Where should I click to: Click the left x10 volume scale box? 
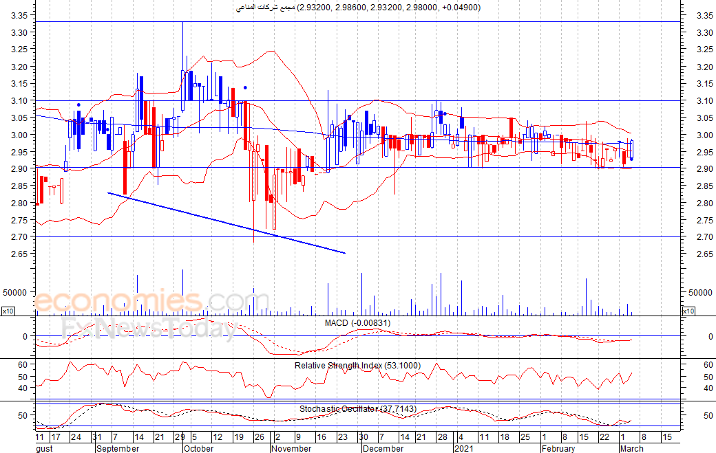coord(8,311)
